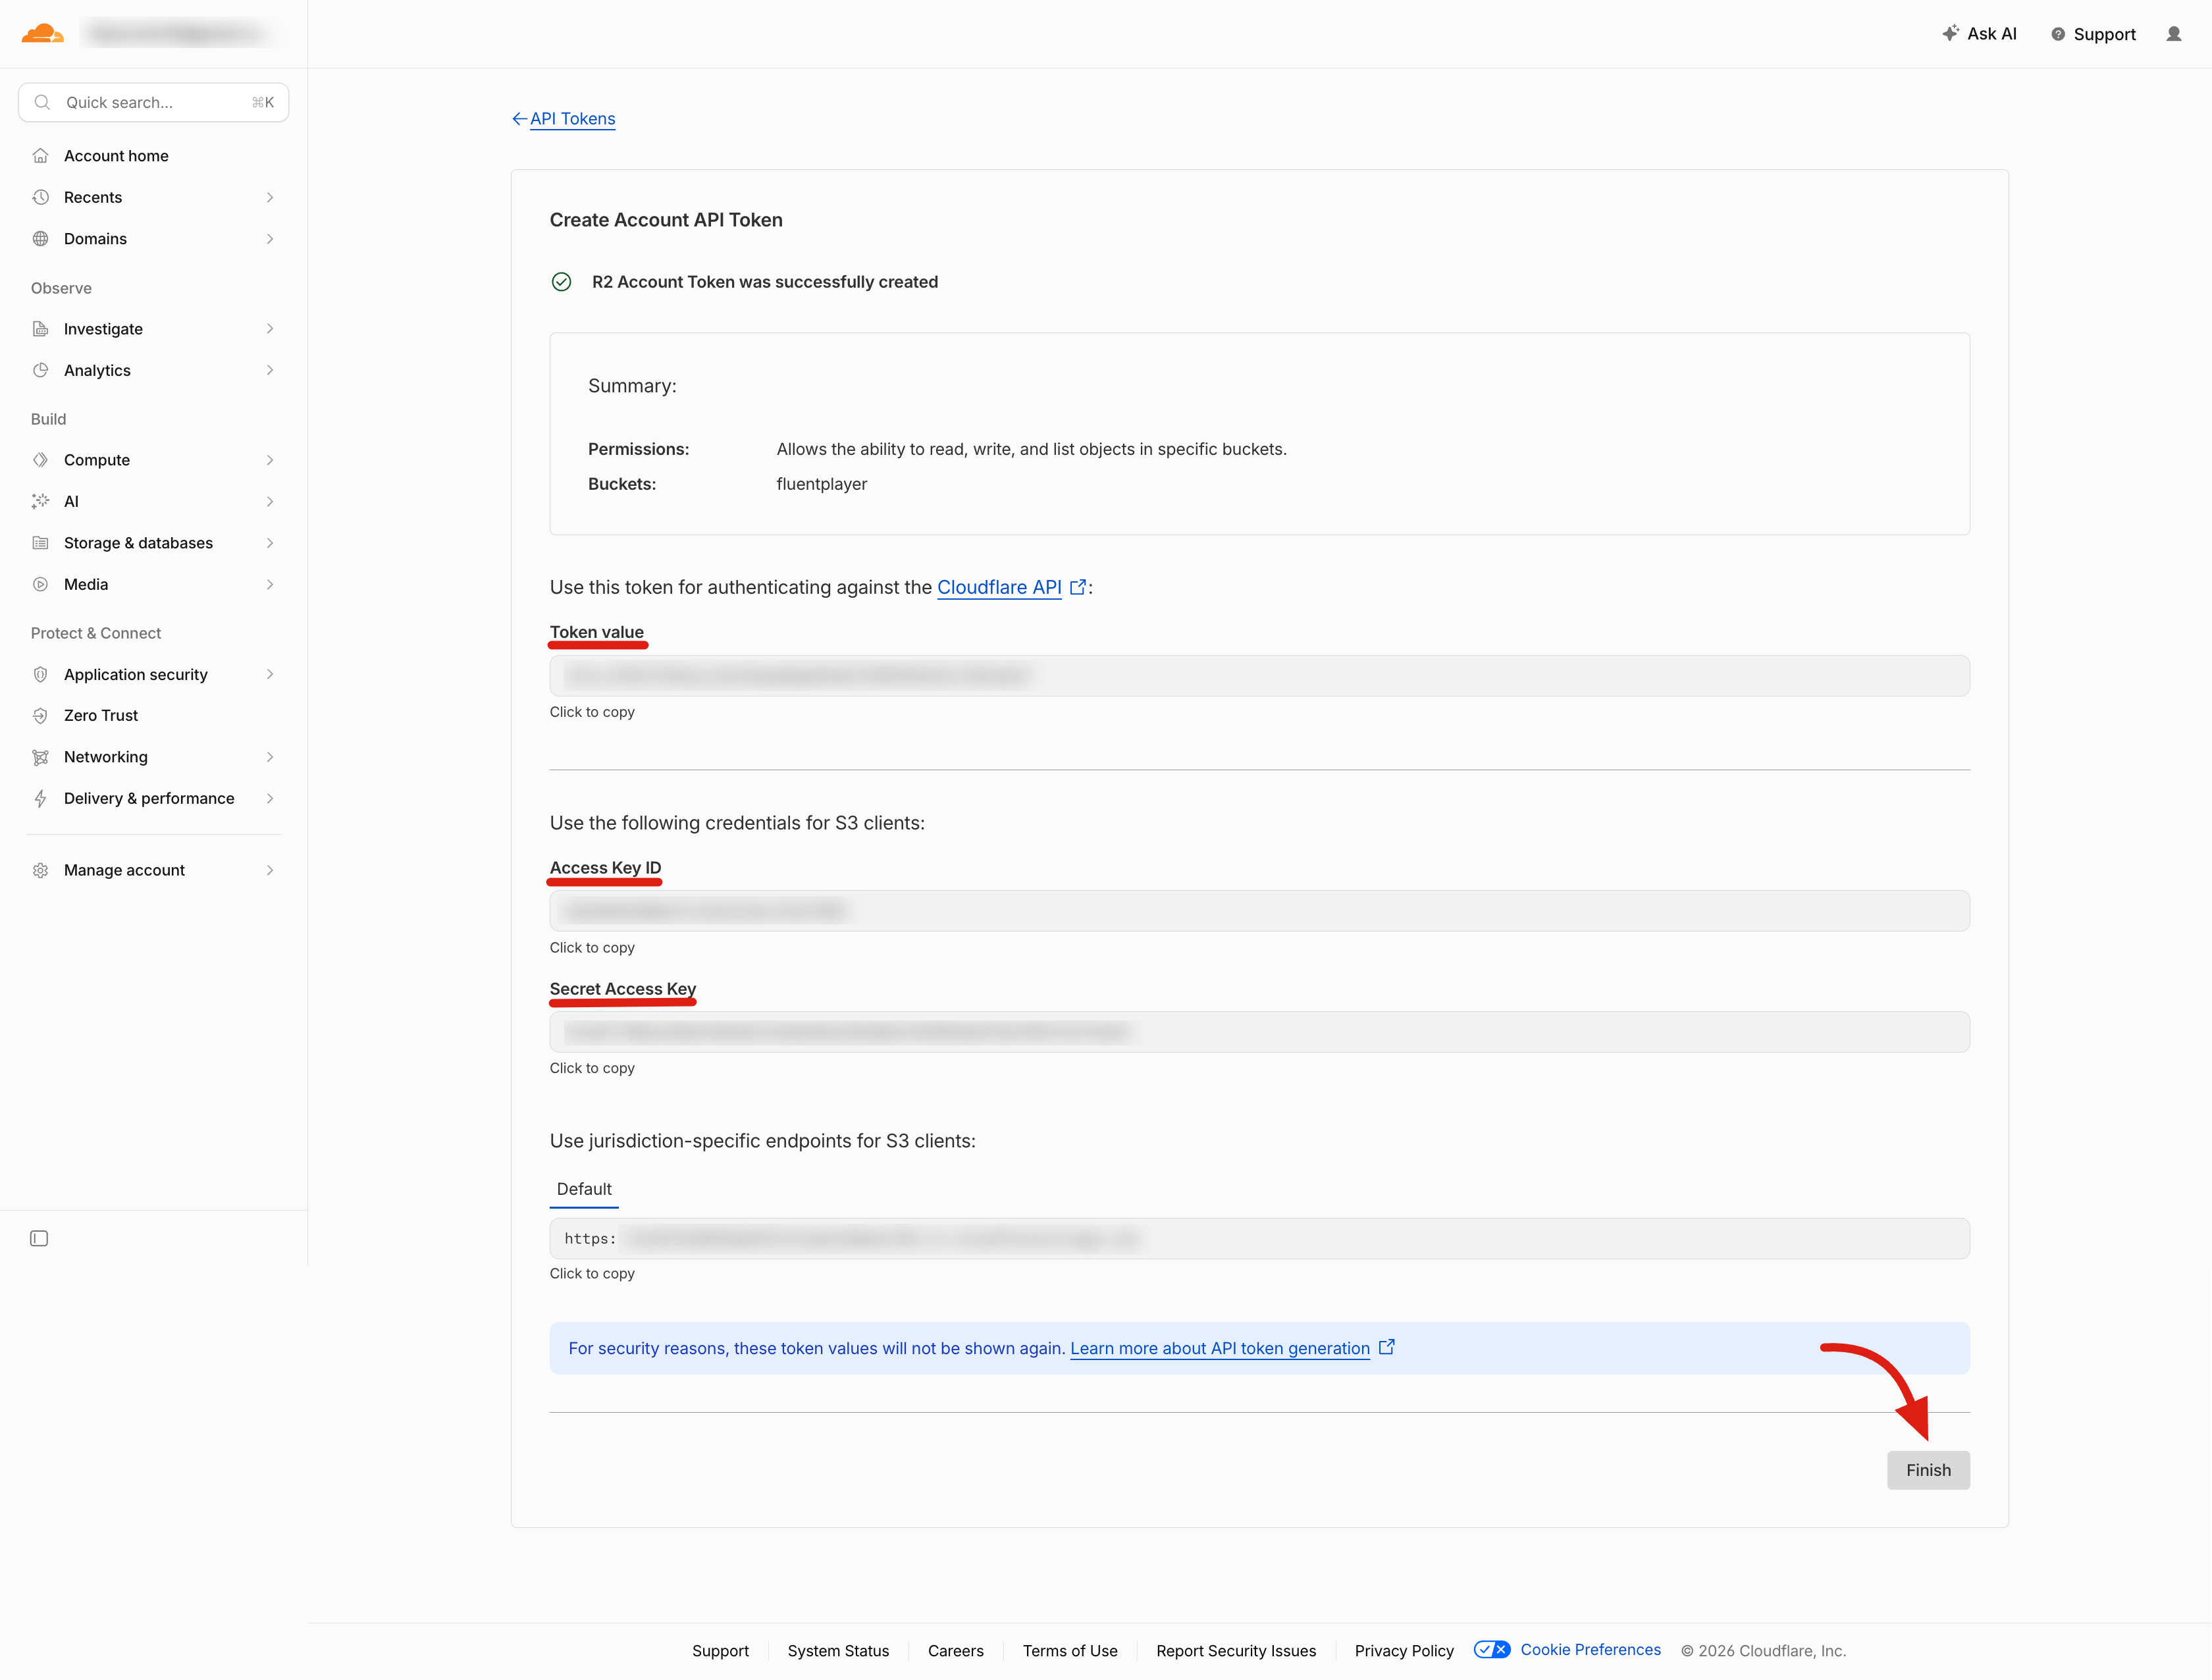The width and height of the screenshot is (2212, 1680).
Task: Click the Delivery & performance lightning icon
Action: coord(40,799)
